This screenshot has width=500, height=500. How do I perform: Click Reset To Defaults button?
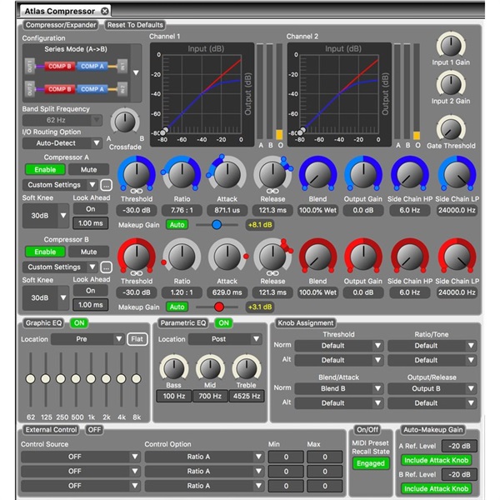coord(135,25)
